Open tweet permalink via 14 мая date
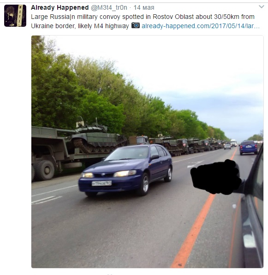 coord(144,7)
